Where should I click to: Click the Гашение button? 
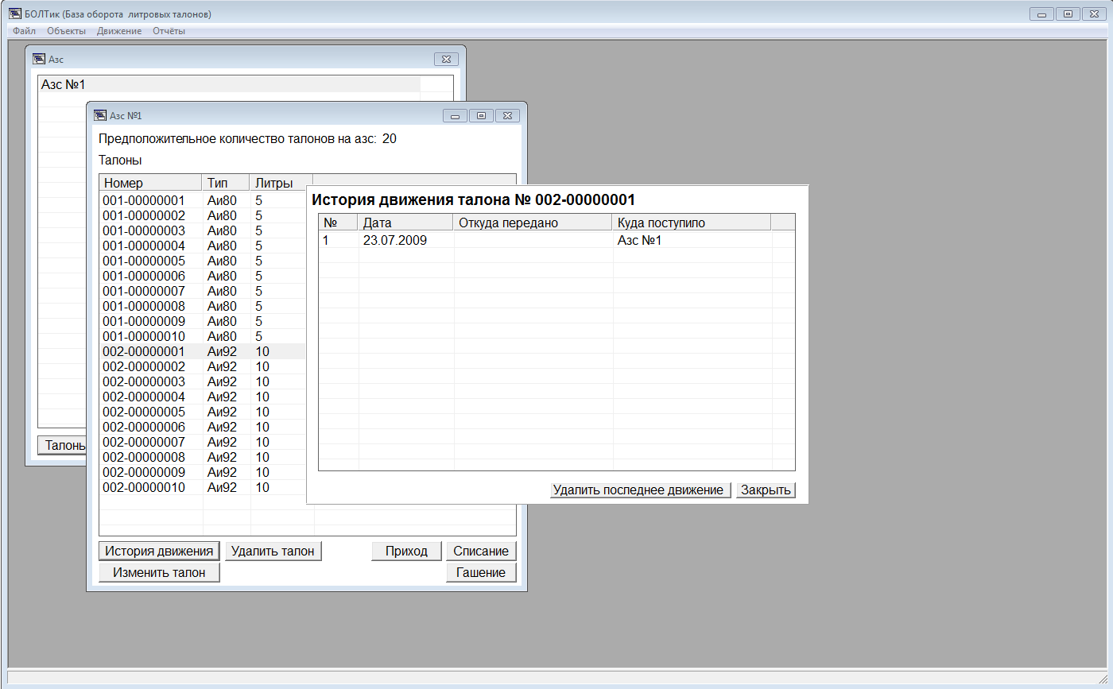[x=480, y=572]
